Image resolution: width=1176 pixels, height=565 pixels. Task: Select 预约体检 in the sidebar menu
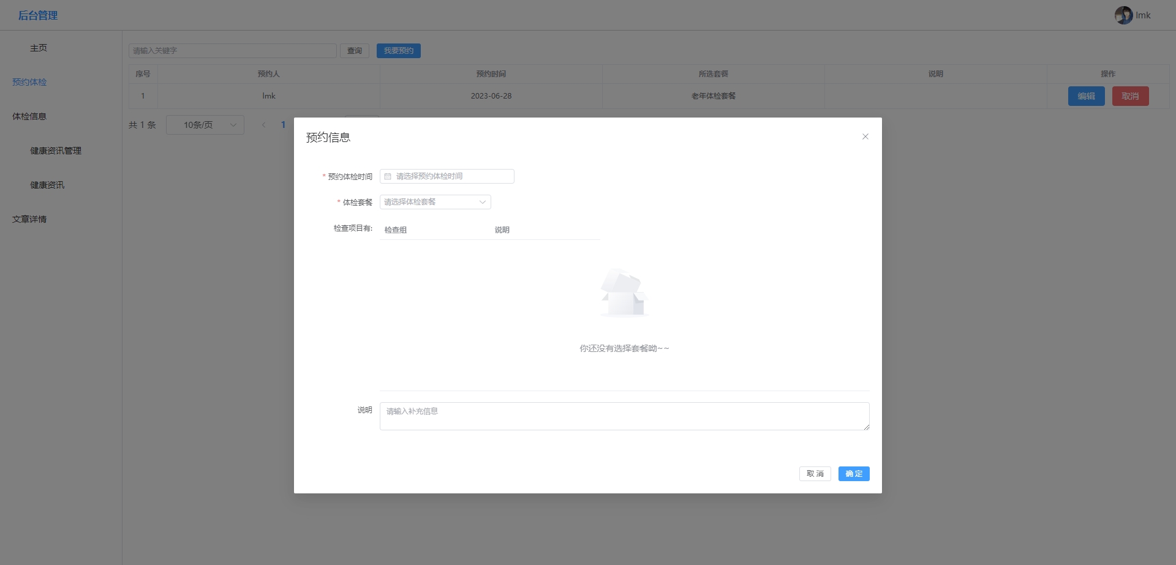(29, 82)
